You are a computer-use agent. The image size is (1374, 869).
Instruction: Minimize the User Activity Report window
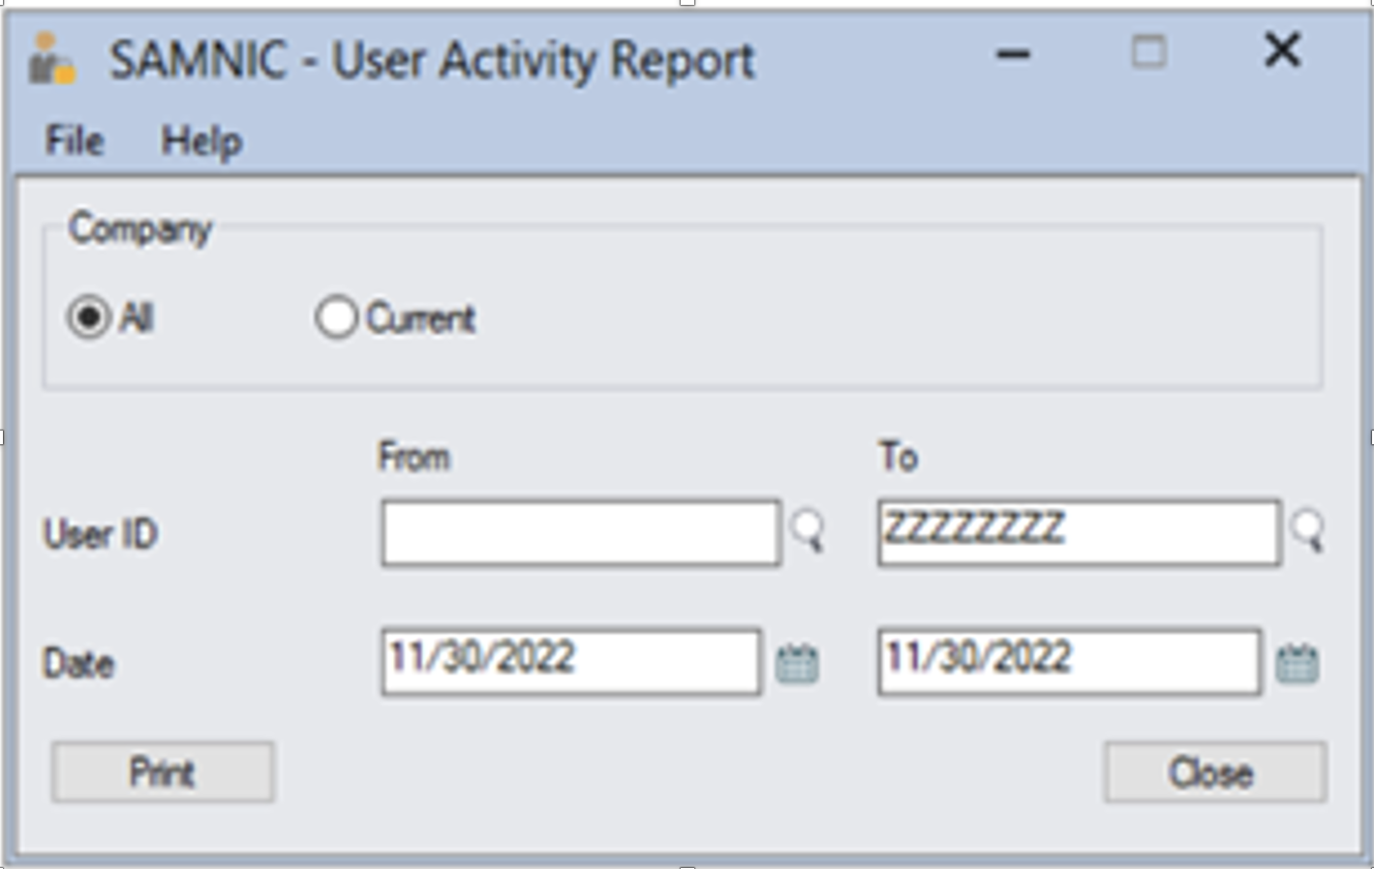1011,55
